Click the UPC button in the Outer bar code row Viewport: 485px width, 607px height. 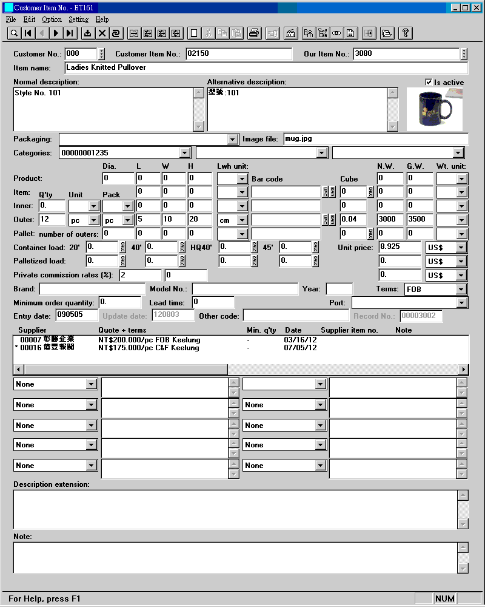click(326, 220)
